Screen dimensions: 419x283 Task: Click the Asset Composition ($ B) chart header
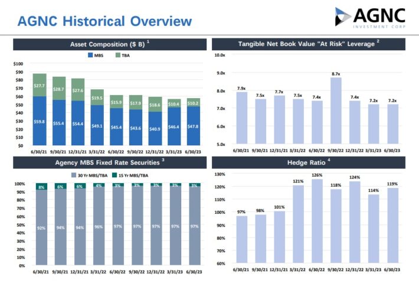(110, 44)
